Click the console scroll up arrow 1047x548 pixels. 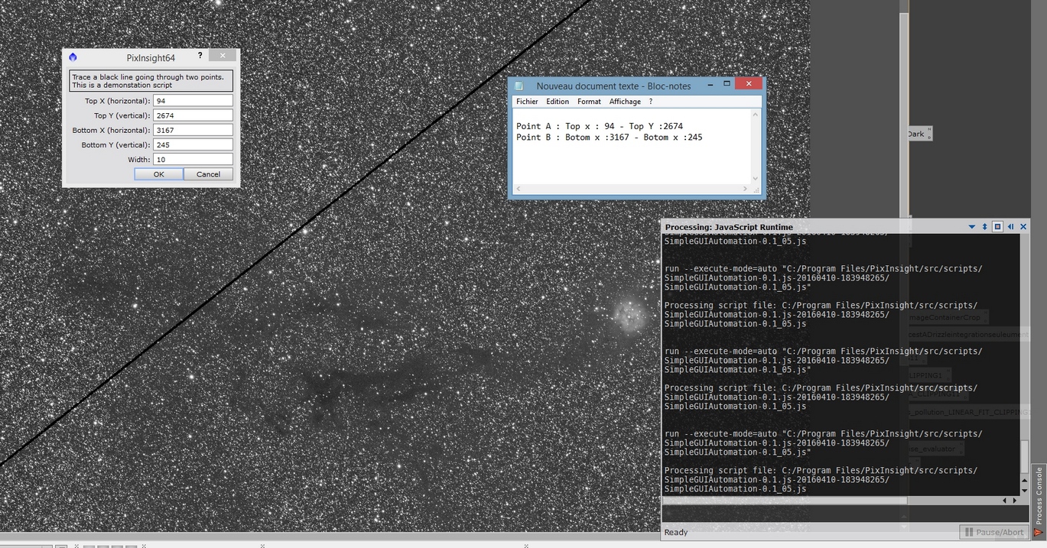click(1024, 480)
